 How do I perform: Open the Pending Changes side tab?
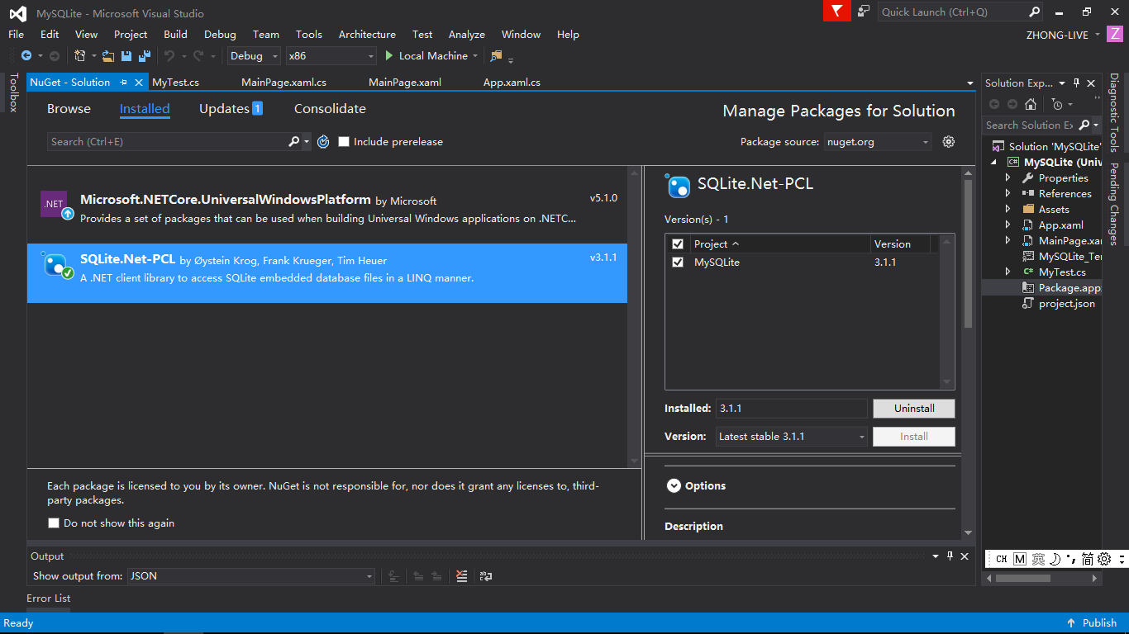tap(1115, 204)
